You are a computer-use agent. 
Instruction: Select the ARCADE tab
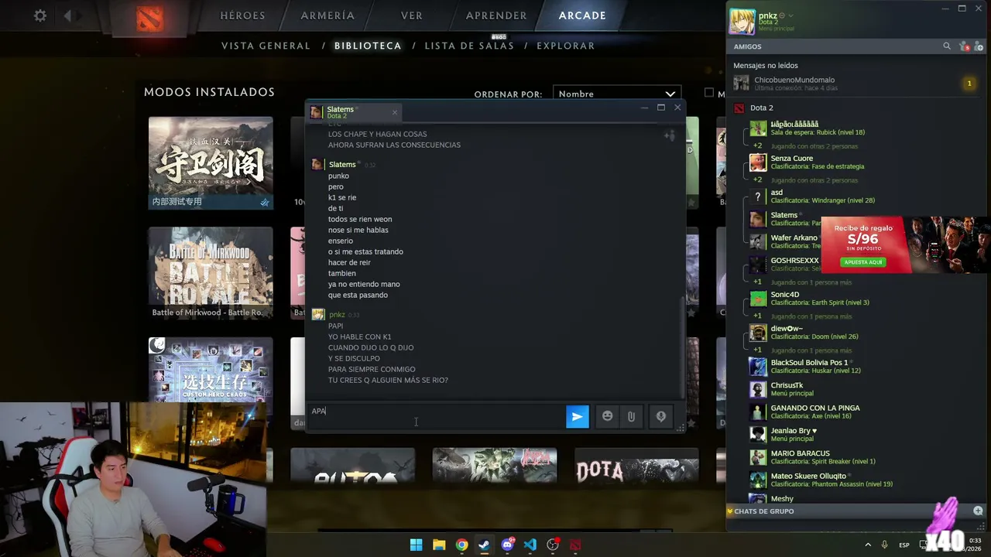coord(582,15)
